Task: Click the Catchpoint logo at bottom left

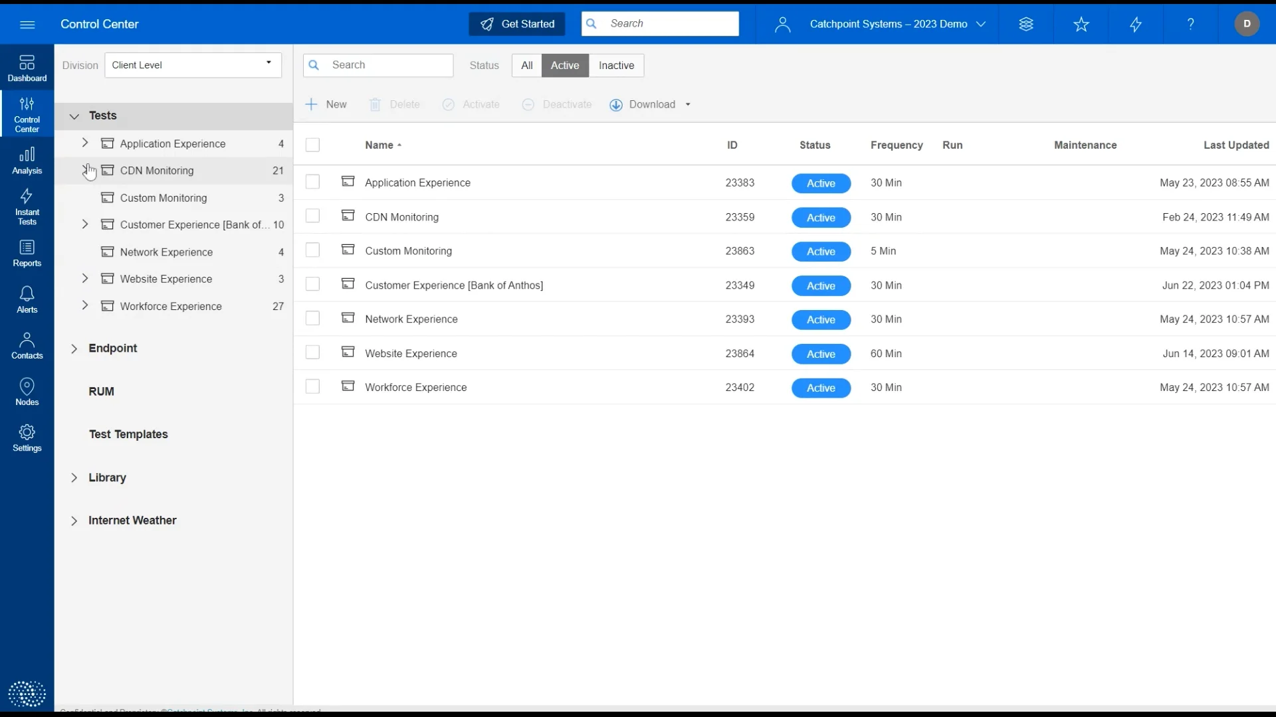Action: (27, 694)
